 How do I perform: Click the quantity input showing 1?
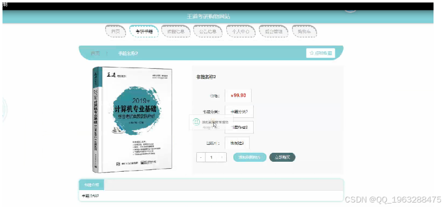(211, 157)
